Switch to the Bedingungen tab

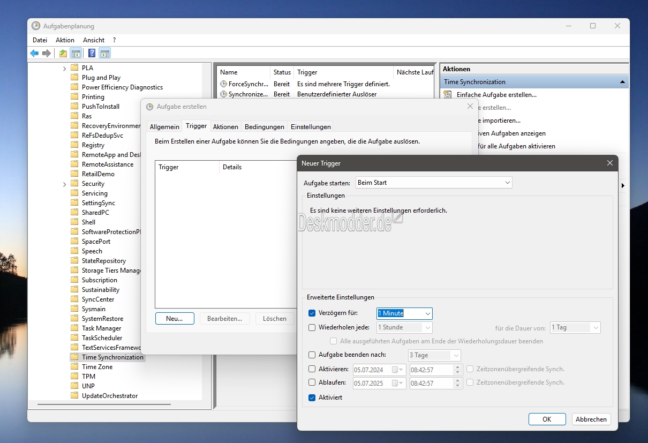265,127
